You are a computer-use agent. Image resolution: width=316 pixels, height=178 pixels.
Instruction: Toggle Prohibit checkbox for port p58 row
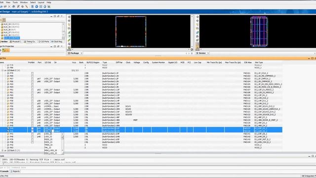coord(32,101)
